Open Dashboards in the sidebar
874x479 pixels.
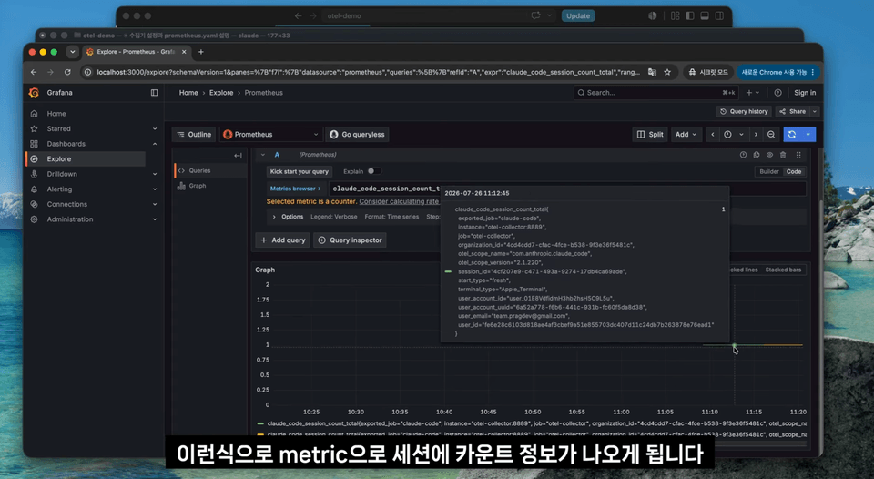coord(66,144)
